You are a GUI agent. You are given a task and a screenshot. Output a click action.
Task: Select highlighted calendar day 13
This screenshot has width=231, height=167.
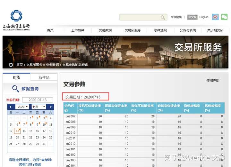tap(17, 131)
